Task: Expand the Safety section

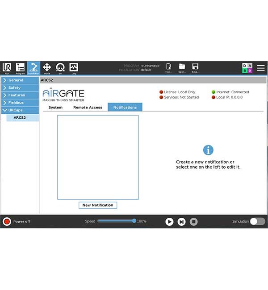Action: [x=20, y=87]
